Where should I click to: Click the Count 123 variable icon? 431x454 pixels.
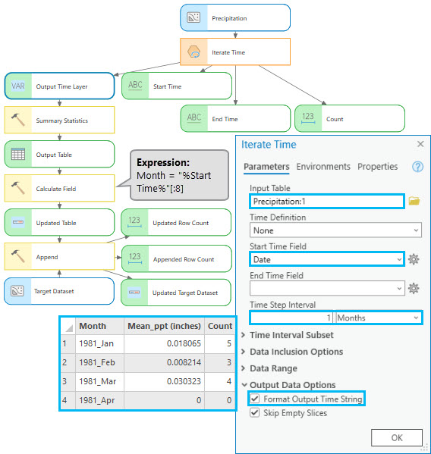(308, 118)
